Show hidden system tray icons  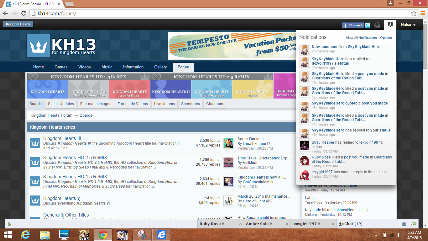coord(376,235)
